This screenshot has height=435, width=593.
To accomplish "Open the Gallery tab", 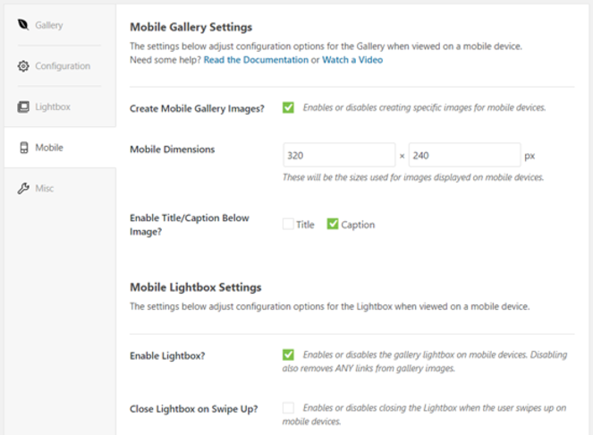I will pyautogui.click(x=49, y=25).
